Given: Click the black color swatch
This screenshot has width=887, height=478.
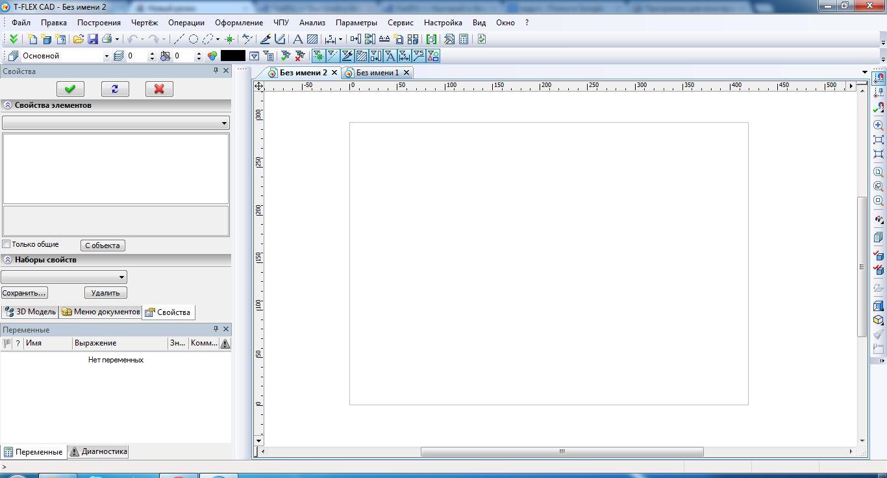Looking at the screenshot, I should pyautogui.click(x=233, y=56).
